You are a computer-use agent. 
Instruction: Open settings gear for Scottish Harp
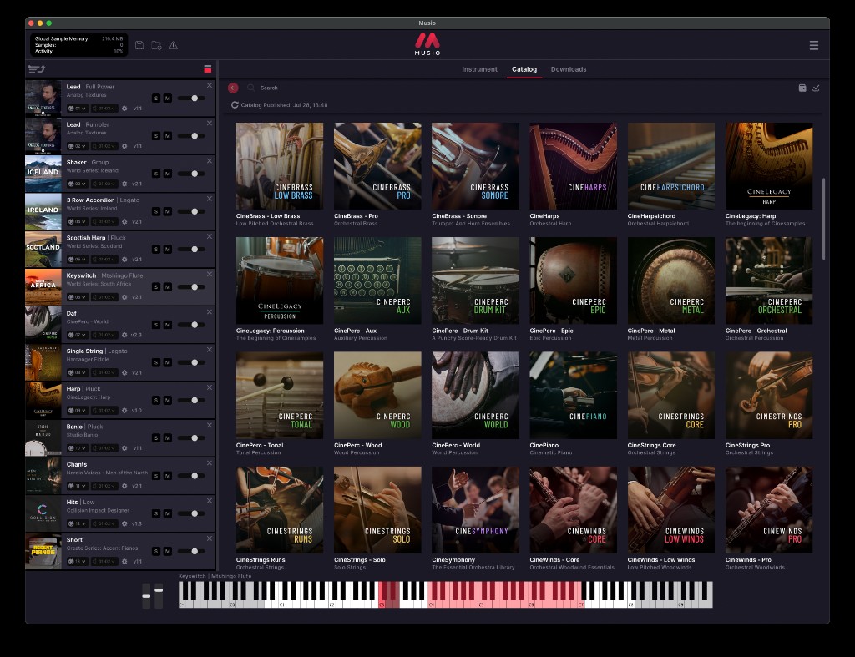pyautogui.click(x=124, y=260)
